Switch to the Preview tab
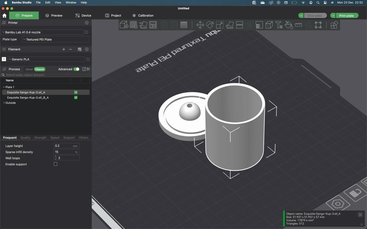The image size is (367, 229). coord(54,16)
